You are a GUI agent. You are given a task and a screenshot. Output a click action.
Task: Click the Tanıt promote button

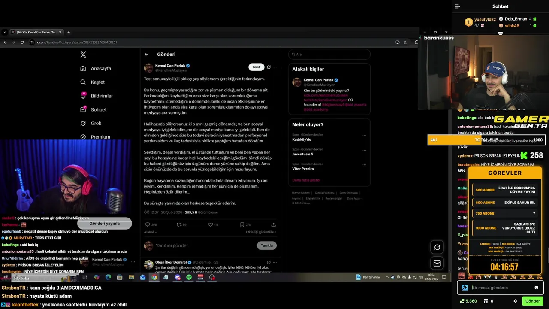[256, 67]
